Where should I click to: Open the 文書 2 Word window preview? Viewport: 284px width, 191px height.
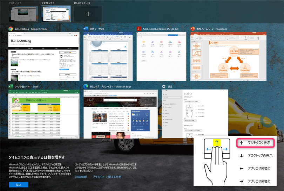coord(108,56)
